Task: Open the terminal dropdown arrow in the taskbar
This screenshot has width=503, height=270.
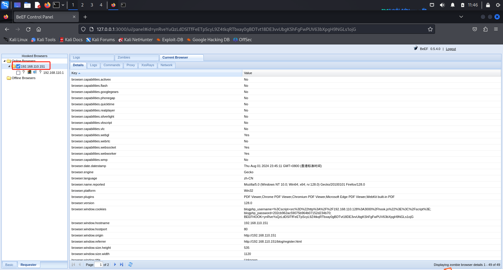Action: pyautogui.click(x=63, y=5)
